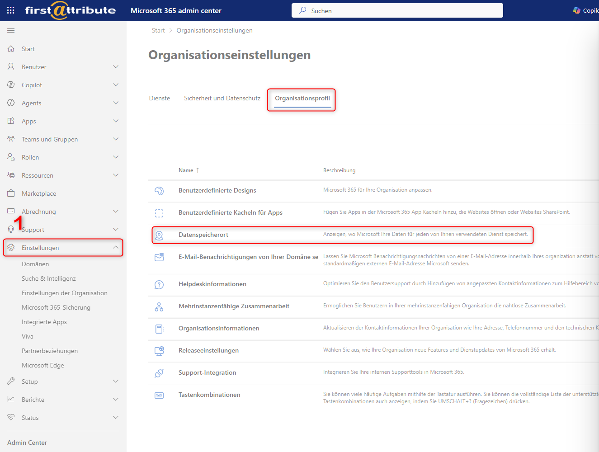The width and height of the screenshot is (599, 452).
Task: Open Organisationsinformationen entry
Action: tap(219, 328)
